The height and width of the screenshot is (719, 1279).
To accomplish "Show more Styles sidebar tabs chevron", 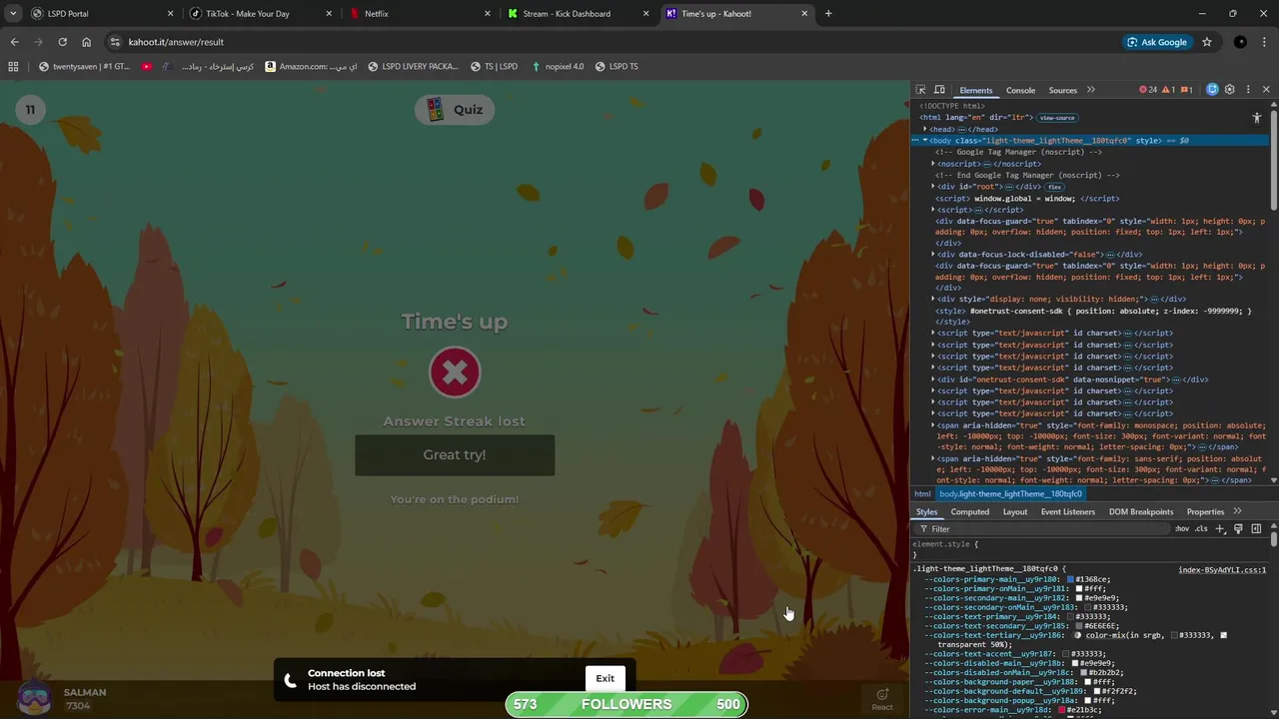I will 1237,511.
